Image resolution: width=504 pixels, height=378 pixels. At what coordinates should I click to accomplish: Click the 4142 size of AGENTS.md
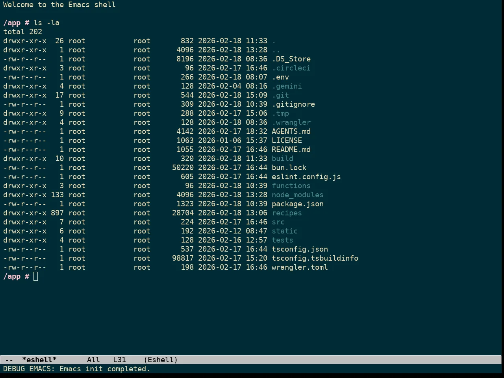click(x=185, y=132)
